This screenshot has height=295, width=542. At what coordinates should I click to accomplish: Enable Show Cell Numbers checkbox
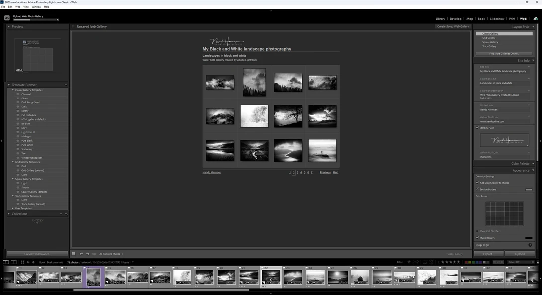coord(477,231)
